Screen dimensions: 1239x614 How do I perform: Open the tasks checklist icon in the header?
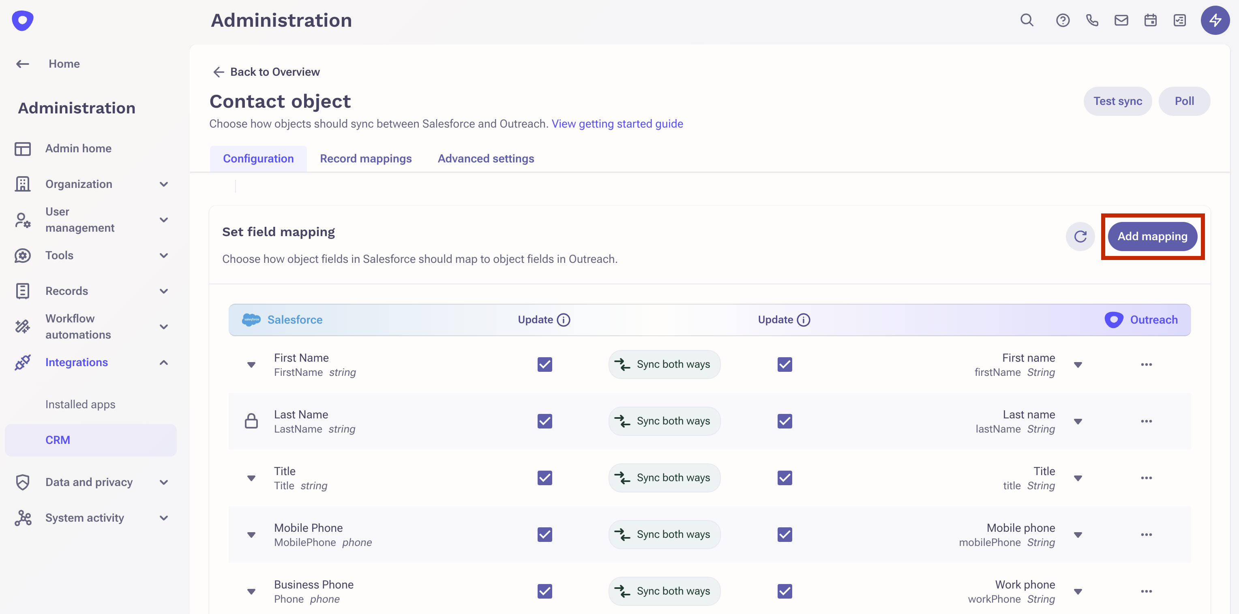click(x=1180, y=20)
